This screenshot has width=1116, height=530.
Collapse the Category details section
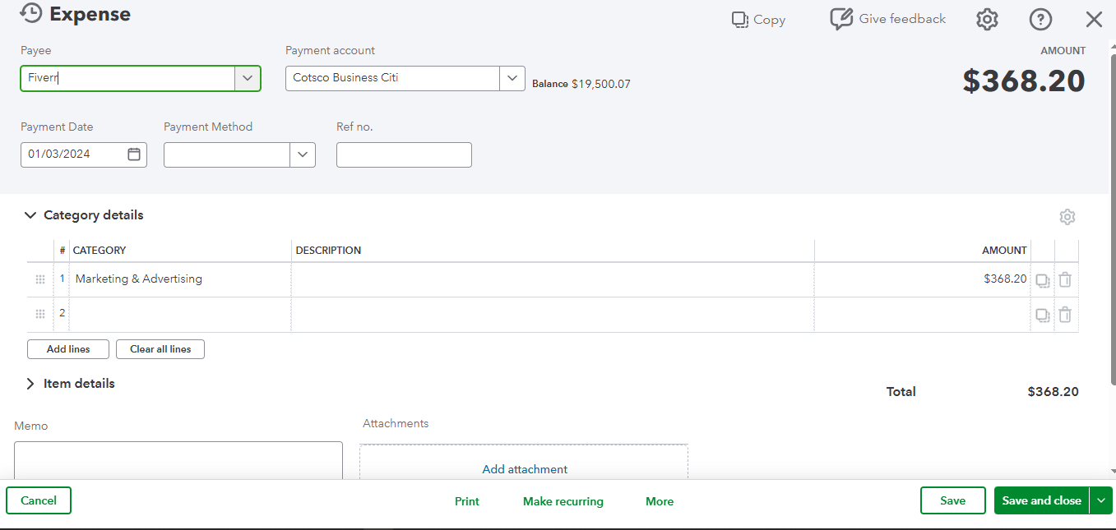(30, 215)
